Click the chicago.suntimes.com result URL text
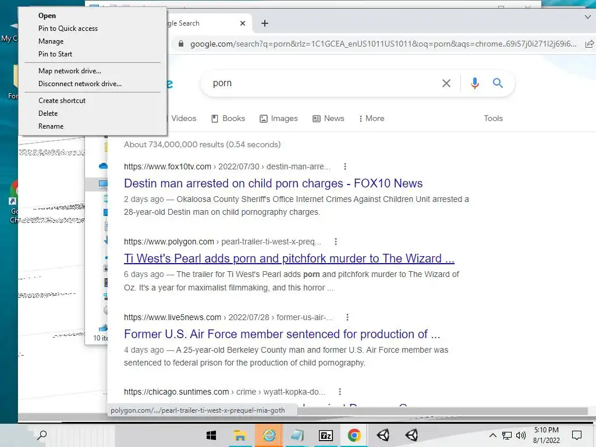Image resolution: width=596 pixels, height=447 pixels. click(224, 392)
